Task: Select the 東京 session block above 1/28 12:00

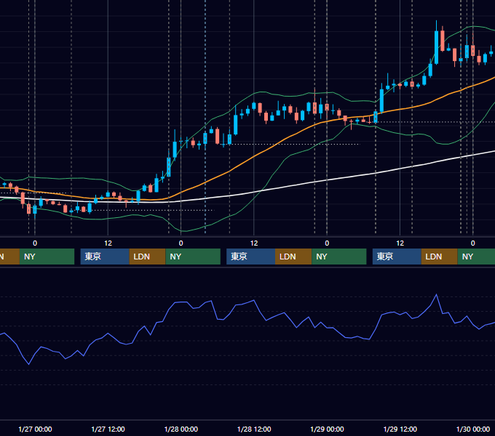Action: 250,257
